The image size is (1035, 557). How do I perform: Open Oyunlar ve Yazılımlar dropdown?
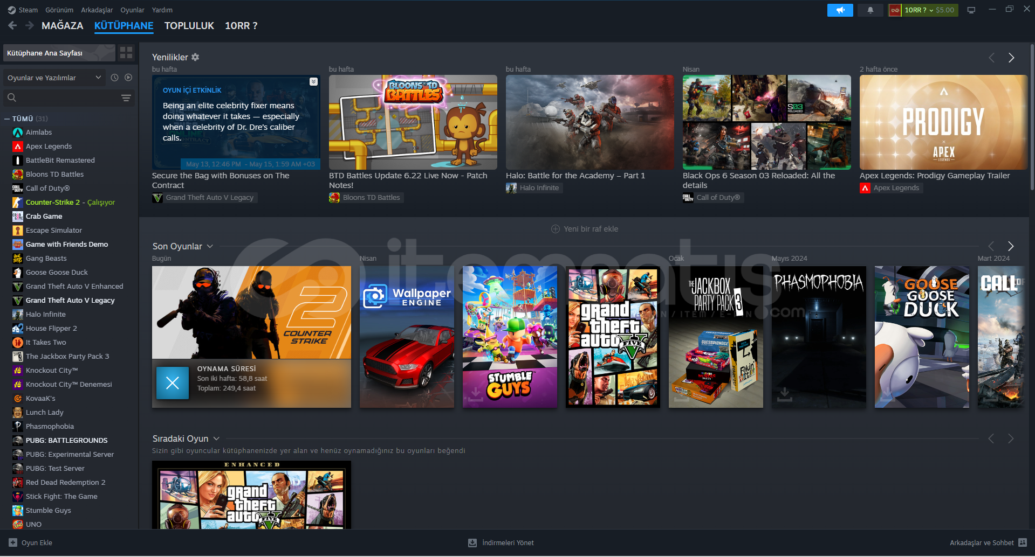click(54, 78)
